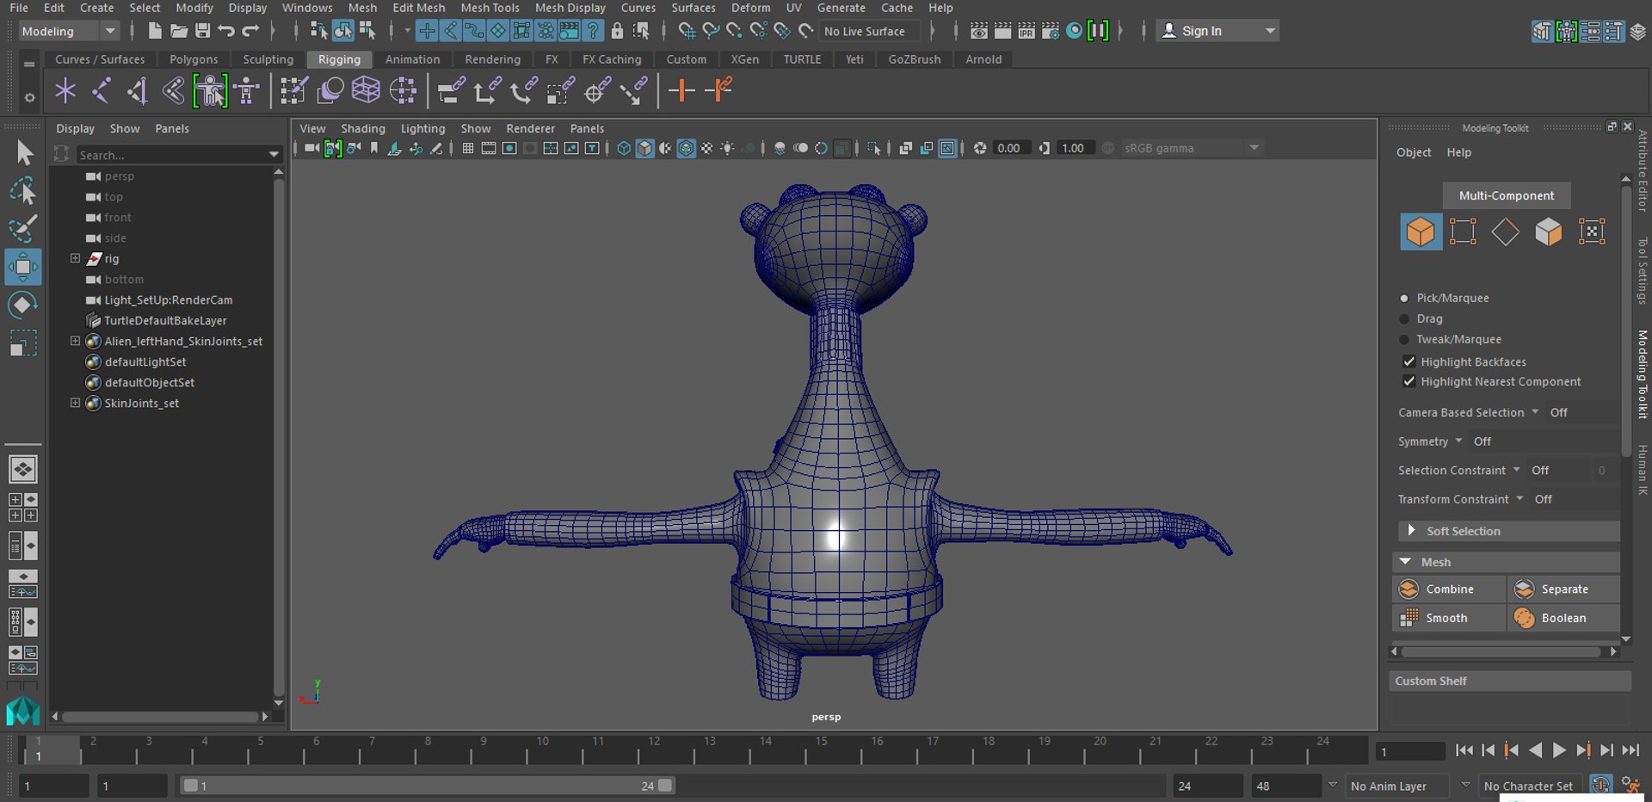Select the Tweak/Marquee radio option
1652x802 pixels.
tap(1404, 339)
